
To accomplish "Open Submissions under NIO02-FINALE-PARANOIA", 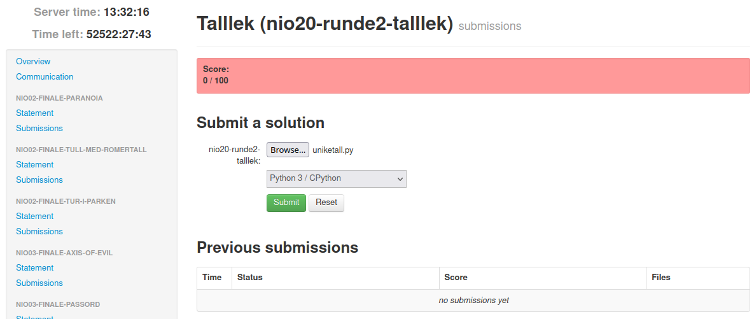I will (x=39, y=129).
